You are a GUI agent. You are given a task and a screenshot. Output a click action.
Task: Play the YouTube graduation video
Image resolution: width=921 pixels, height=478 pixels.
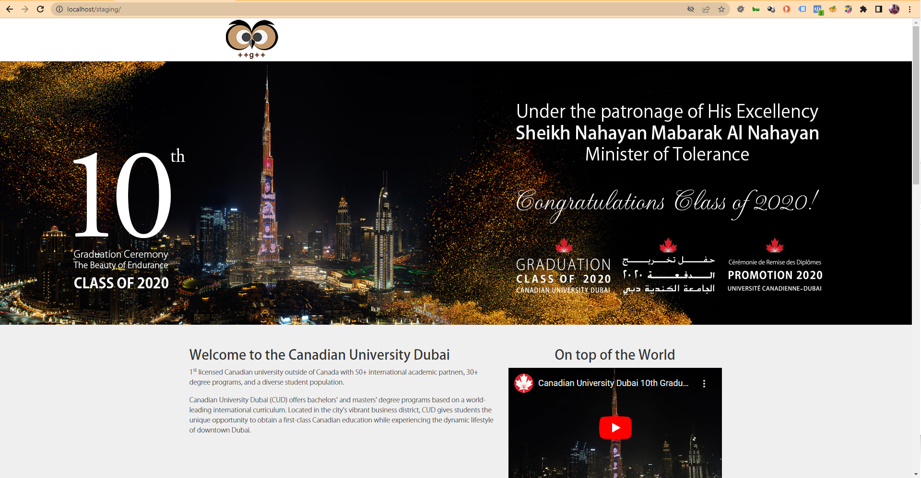coord(615,428)
